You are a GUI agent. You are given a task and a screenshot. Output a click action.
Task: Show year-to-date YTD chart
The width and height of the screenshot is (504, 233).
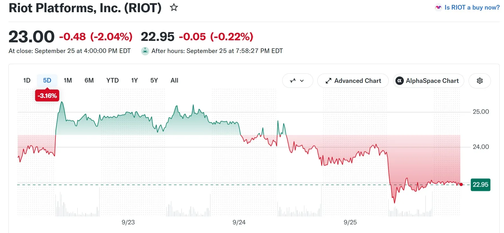pyautogui.click(x=112, y=80)
